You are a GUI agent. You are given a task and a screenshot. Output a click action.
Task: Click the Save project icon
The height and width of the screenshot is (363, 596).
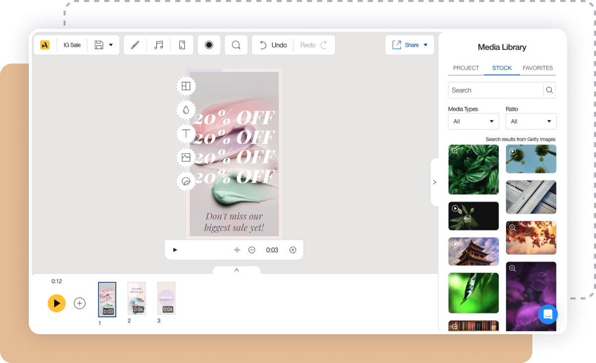pos(99,45)
